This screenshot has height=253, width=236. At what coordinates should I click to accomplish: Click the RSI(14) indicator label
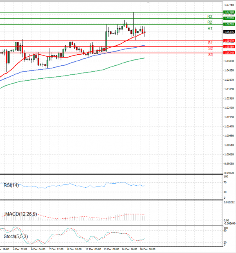(x=11, y=185)
